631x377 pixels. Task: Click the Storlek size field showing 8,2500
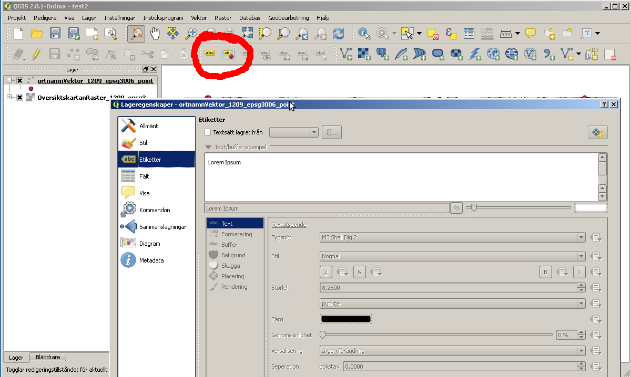click(453, 288)
